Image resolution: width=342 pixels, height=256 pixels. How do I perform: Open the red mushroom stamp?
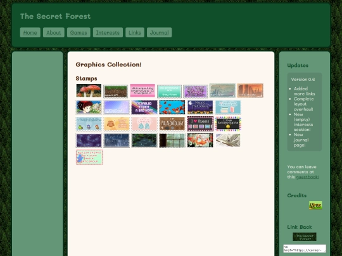pyautogui.click(x=89, y=90)
